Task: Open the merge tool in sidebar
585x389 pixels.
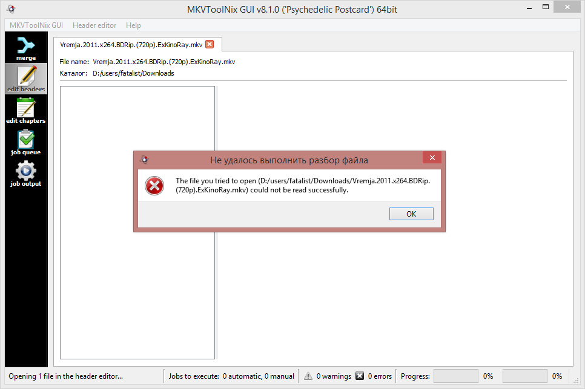Action: tap(26, 47)
